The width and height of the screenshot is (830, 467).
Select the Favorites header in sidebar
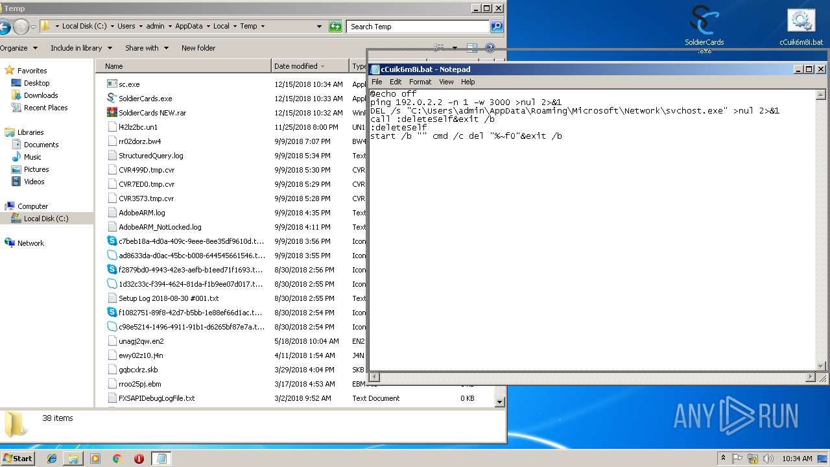click(32, 71)
